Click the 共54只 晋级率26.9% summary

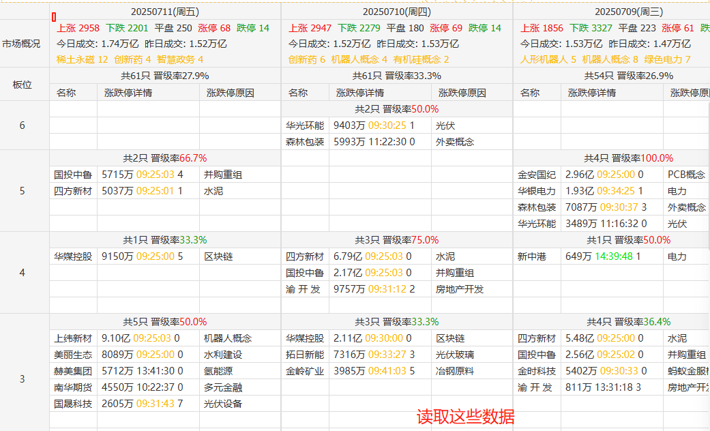(x=628, y=76)
